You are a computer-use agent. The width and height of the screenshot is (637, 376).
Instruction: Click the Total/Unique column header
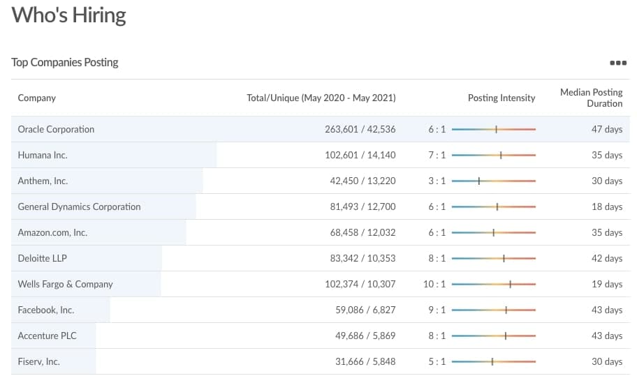click(321, 98)
